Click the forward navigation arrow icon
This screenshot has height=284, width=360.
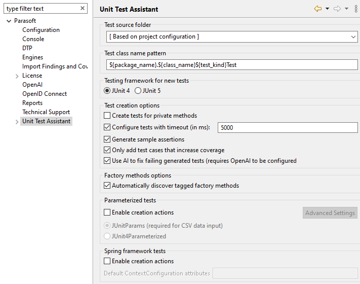click(337, 9)
